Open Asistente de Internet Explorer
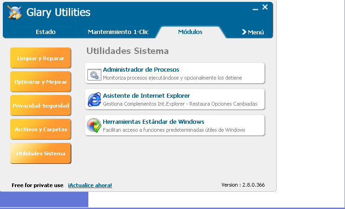 (x=175, y=99)
